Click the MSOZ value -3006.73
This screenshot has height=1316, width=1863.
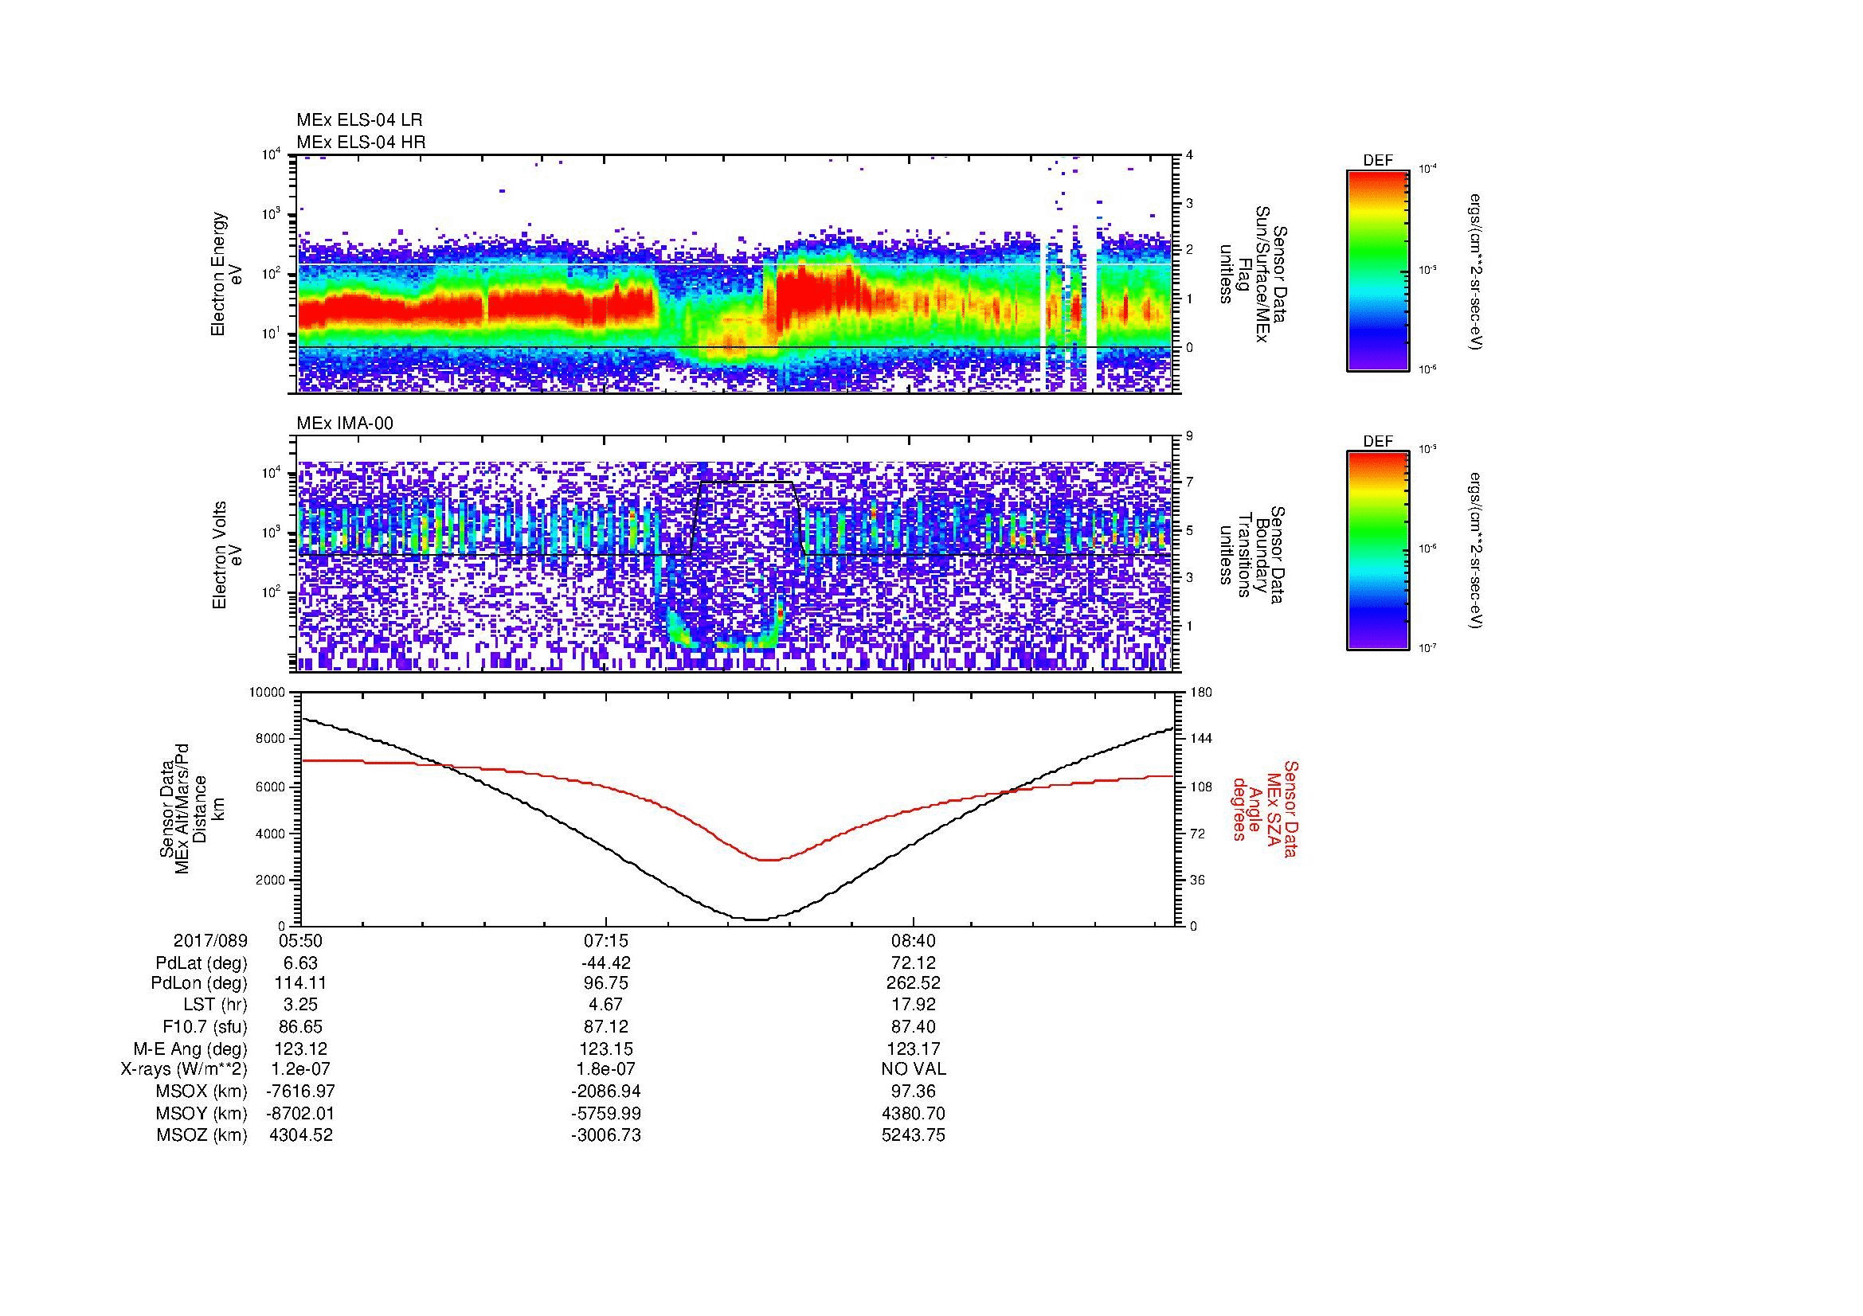[x=606, y=1135]
